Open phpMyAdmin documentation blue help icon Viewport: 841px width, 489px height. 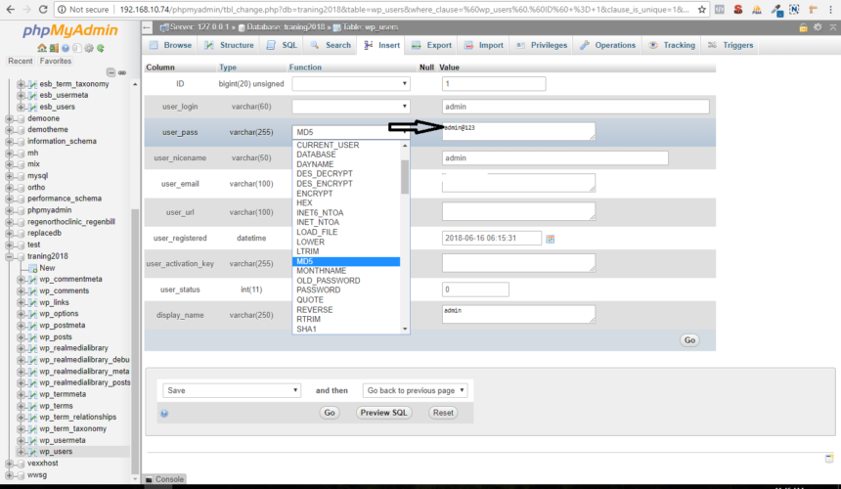click(x=66, y=48)
